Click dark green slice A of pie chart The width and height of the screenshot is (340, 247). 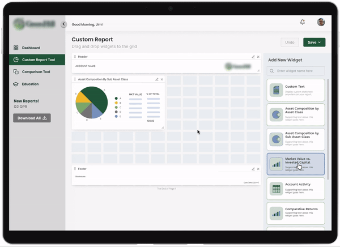[x=97, y=96]
